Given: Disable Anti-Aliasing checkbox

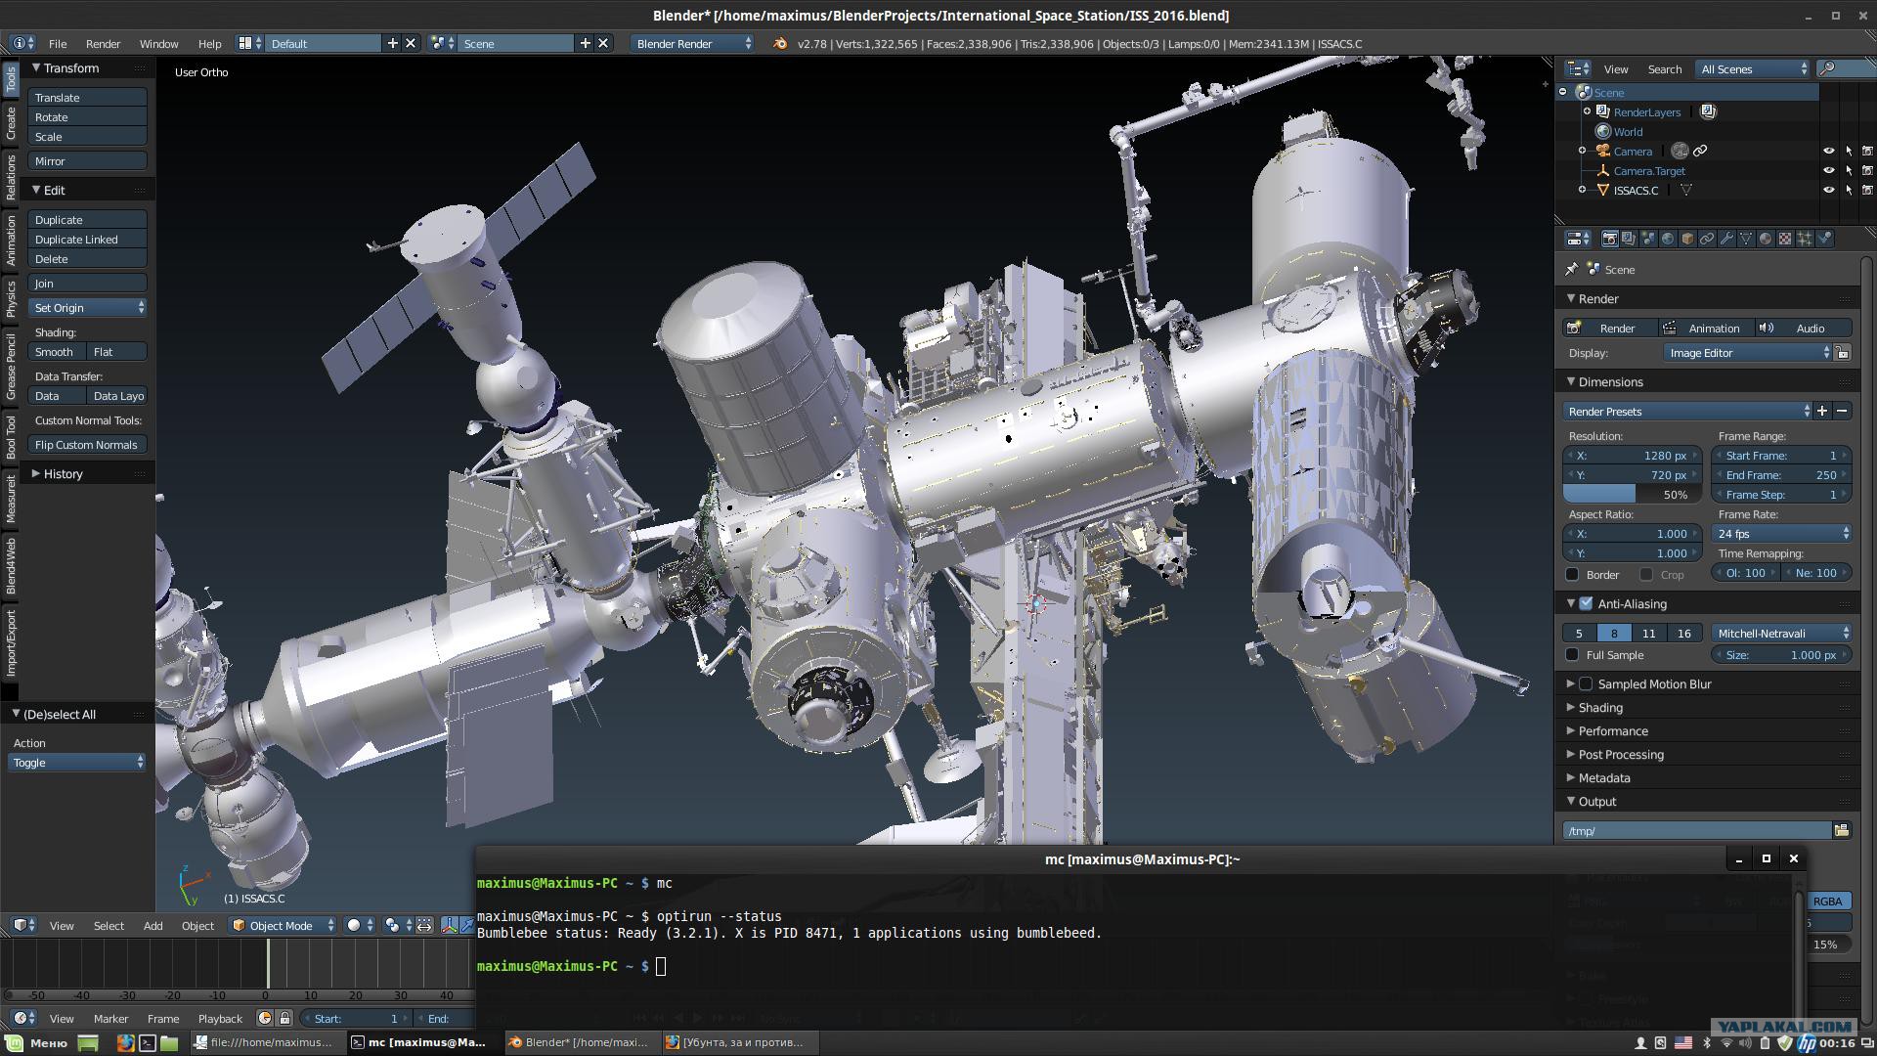Looking at the screenshot, I should 1586,603.
